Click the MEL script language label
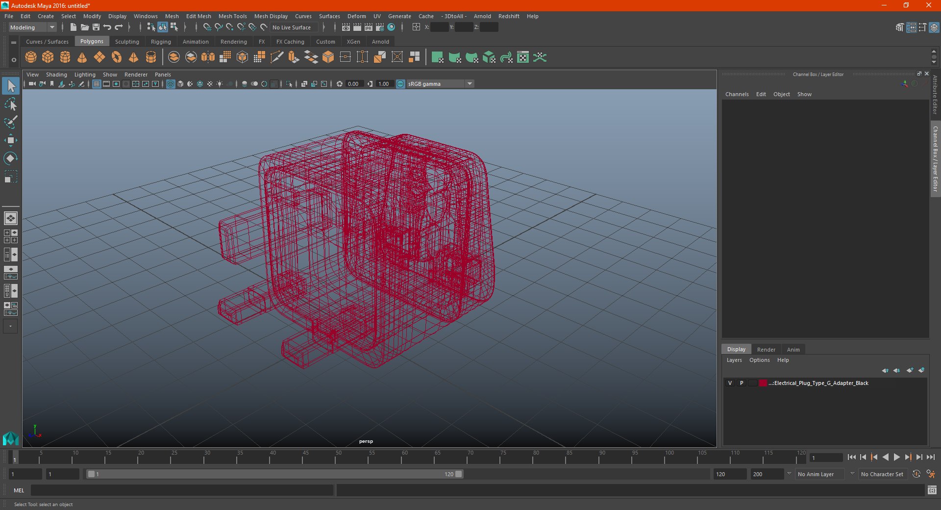This screenshot has width=941, height=510. 19,490
